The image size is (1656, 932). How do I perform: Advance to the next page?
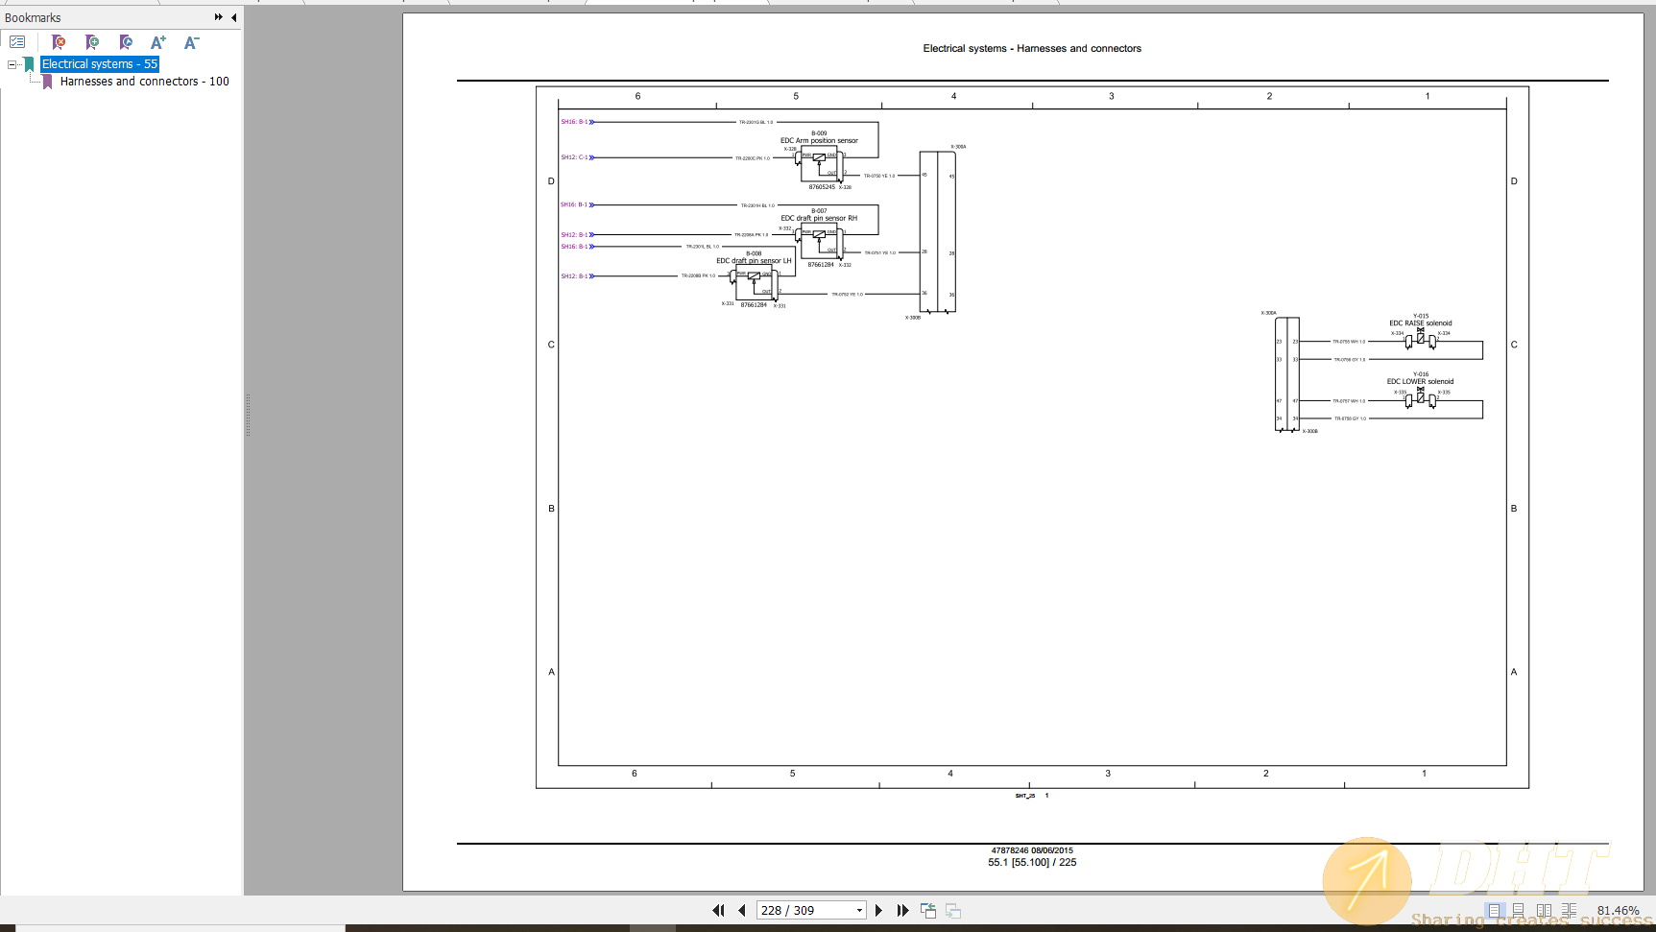[879, 910]
